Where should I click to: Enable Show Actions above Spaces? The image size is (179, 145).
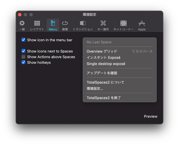(x=23, y=57)
